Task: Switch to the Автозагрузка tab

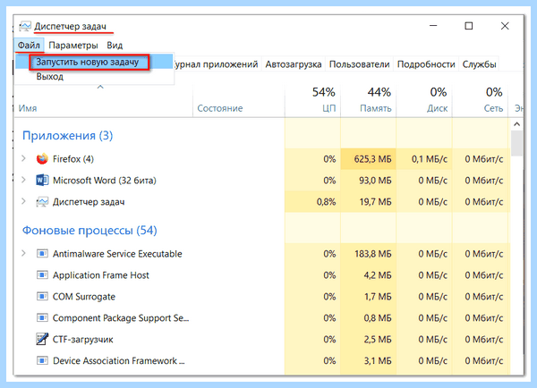Action: [x=294, y=64]
